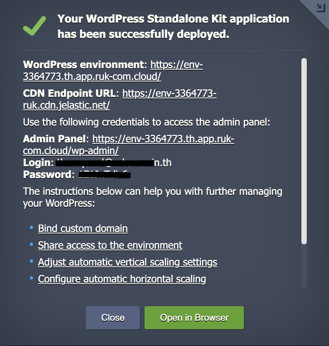Click the 'Admin Panel:' label
329x346 pixels.
(56, 139)
